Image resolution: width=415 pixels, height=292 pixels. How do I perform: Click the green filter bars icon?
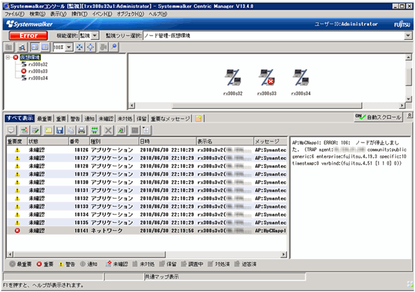(x=95, y=130)
